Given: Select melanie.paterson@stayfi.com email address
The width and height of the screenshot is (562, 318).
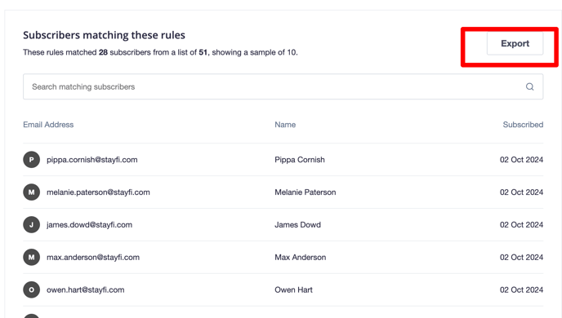Looking at the screenshot, I should pyautogui.click(x=98, y=192).
